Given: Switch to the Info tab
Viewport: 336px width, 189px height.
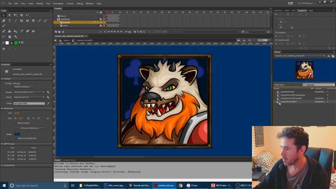Looking at the screenshot, I should coord(293,10).
